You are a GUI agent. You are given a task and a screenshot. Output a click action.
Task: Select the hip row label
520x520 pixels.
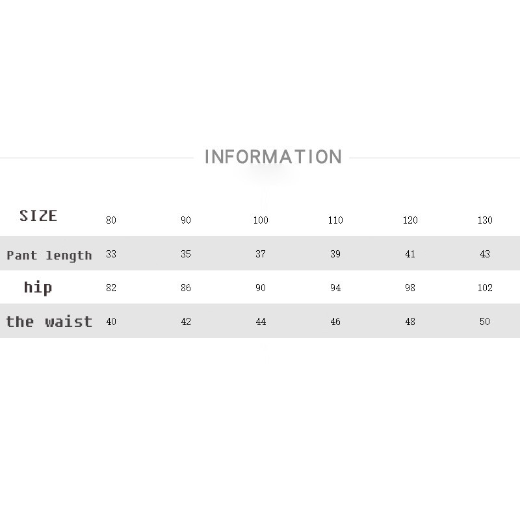[38, 287]
